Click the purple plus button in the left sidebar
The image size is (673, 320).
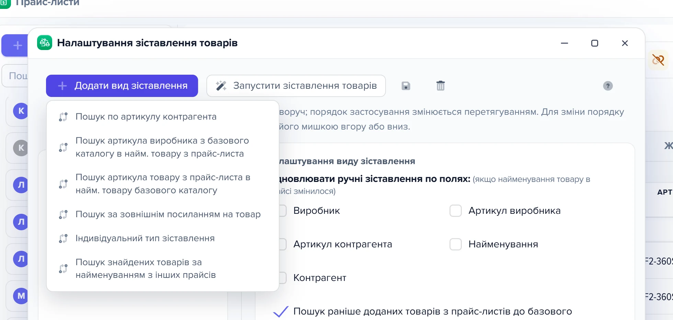pos(15,45)
